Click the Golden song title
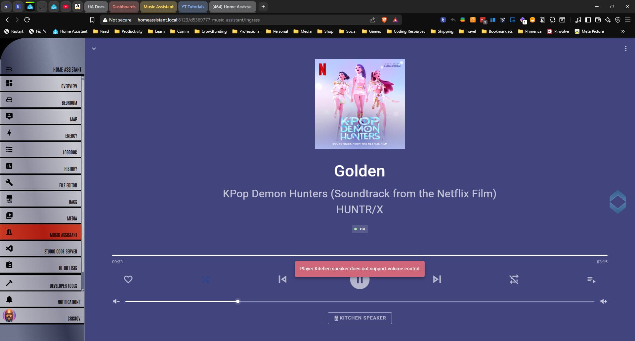Image resolution: width=635 pixels, height=341 pixels. pyautogui.click(x=360, y=171)
